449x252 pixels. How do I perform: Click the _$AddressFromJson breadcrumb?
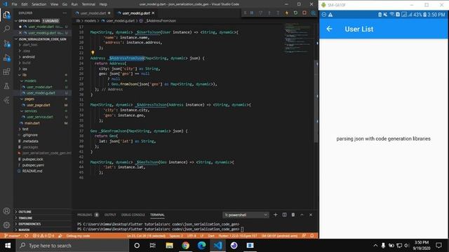pos(161,21)
